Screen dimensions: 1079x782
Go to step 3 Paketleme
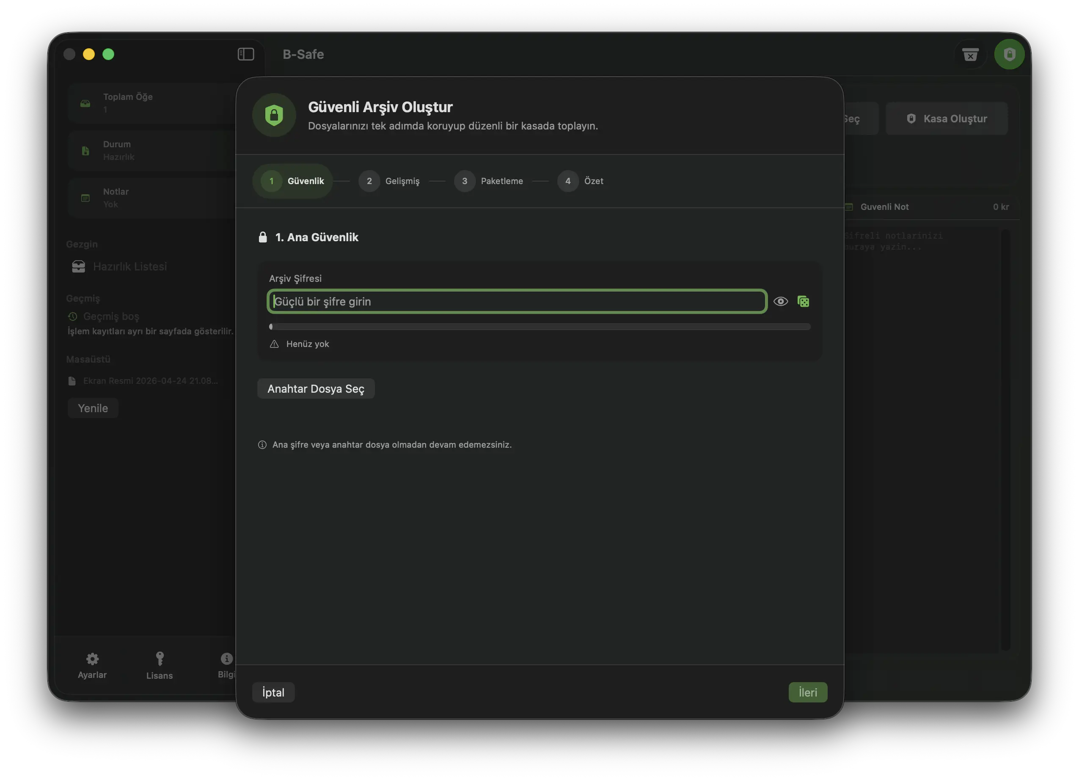tap(488, 181)
